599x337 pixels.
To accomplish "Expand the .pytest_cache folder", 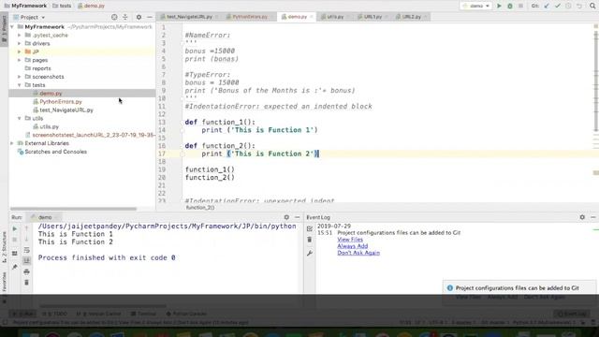I will (19, 36).
